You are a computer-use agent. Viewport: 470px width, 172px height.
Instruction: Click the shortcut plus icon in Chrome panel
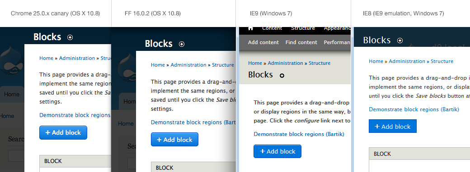[70, 37]
